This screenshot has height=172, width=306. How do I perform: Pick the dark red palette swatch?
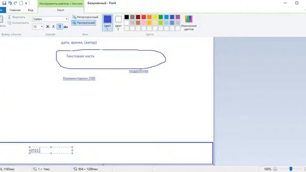click(x=138, y=17)
